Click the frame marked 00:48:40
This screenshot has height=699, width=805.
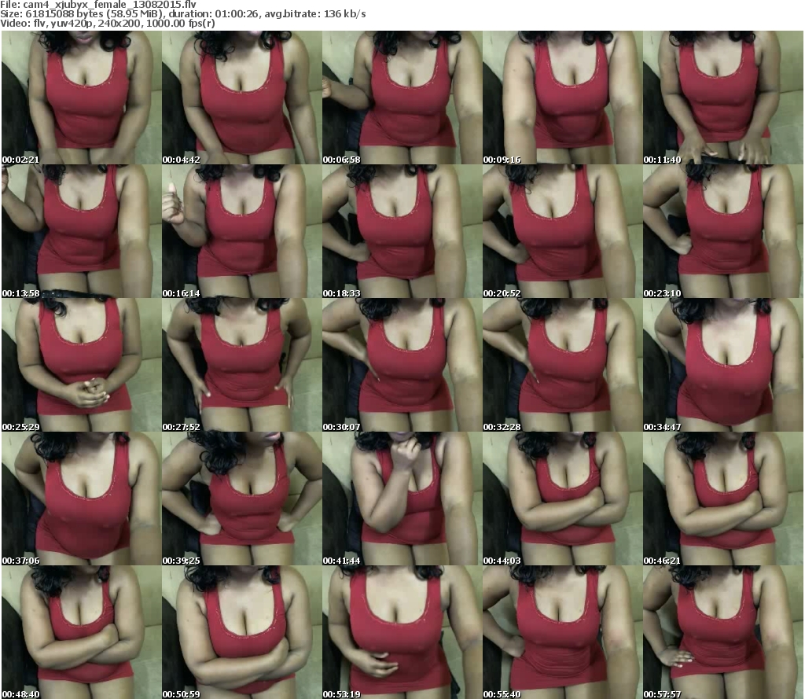click(x=81, y=632)
